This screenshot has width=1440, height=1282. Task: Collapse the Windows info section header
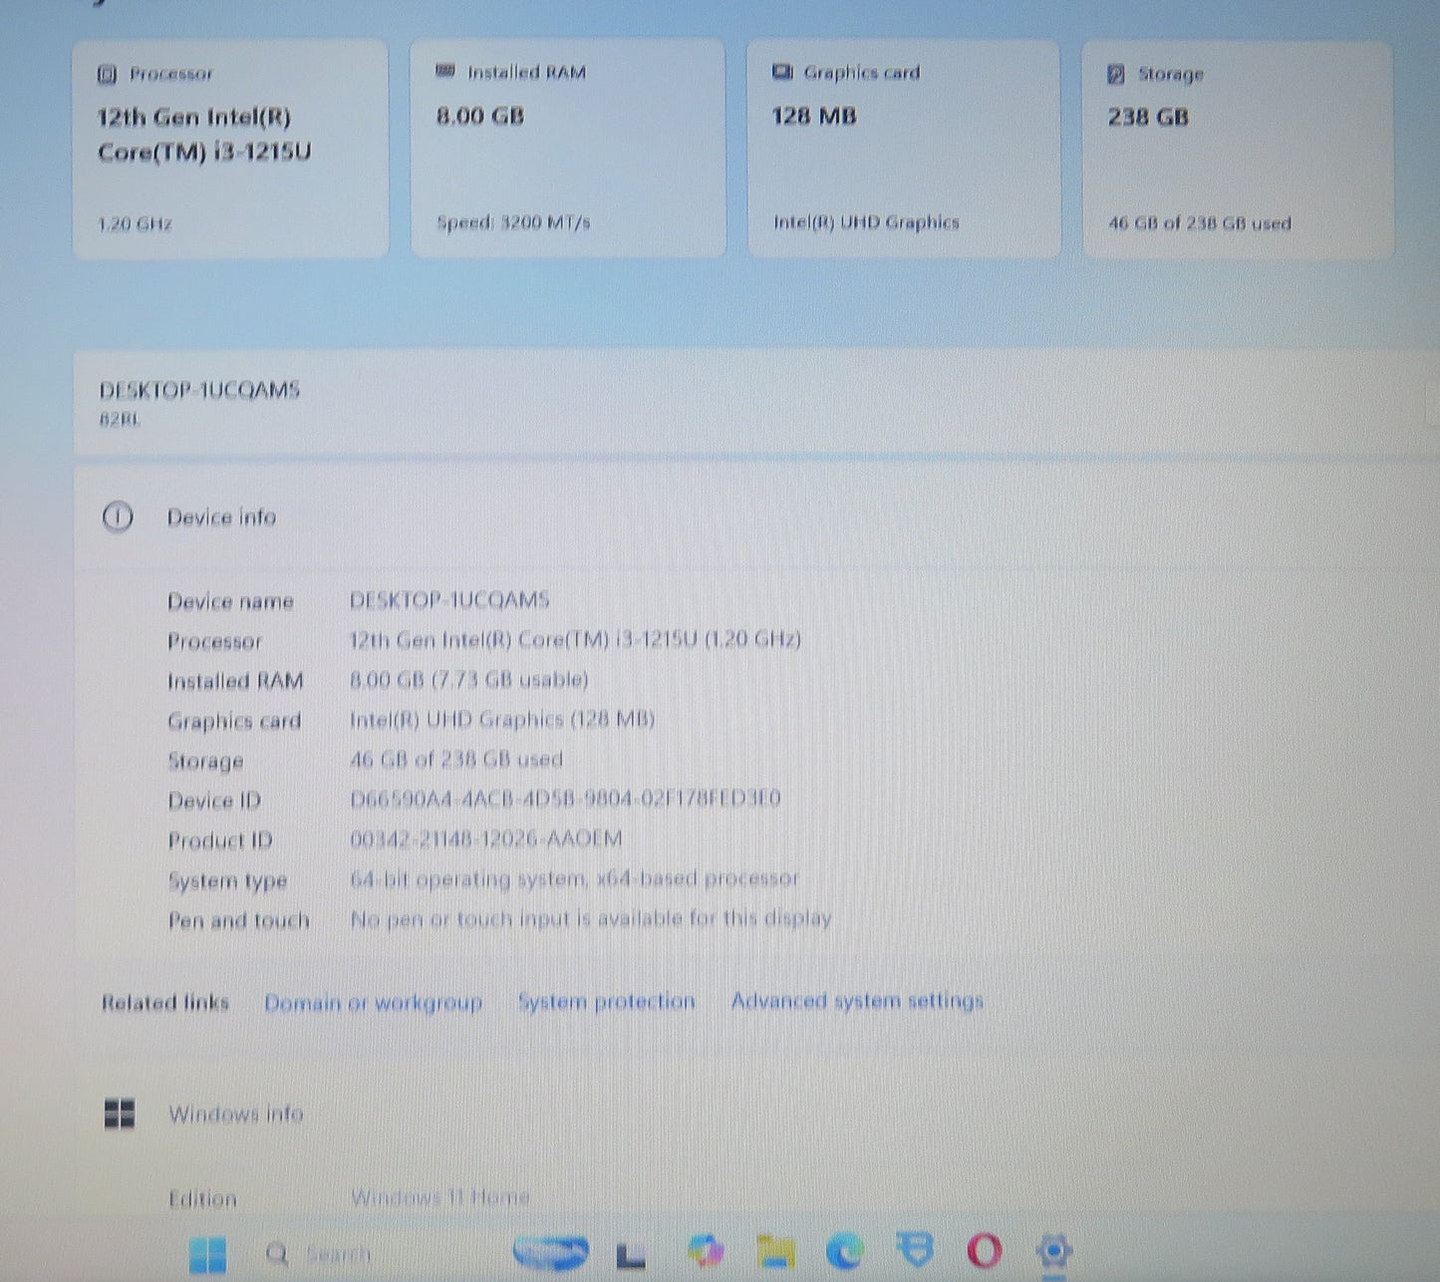pos(757,1114)
